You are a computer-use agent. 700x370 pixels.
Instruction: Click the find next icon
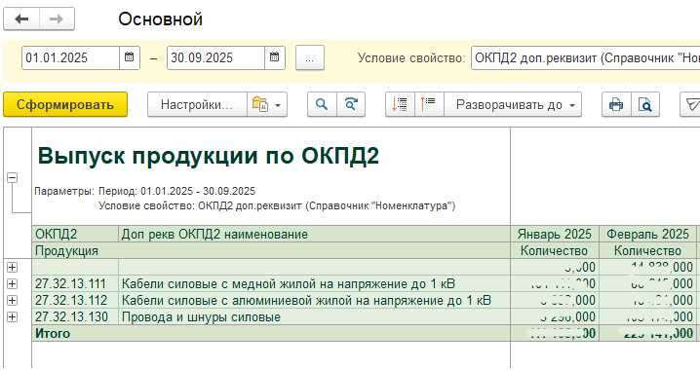point(351,105)
